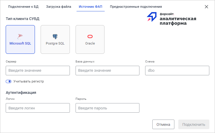Click the Oracle card label
Screen dimensions: 215x133
pos(90,43)
